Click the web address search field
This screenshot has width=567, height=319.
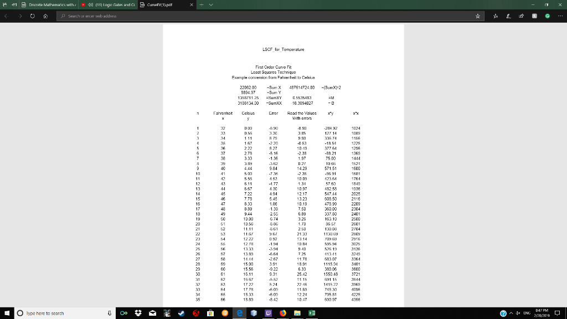pos(221,16)
